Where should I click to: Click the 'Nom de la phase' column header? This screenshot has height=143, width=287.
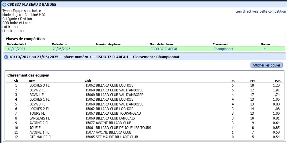pyautogui.click(x=161, y=44)
